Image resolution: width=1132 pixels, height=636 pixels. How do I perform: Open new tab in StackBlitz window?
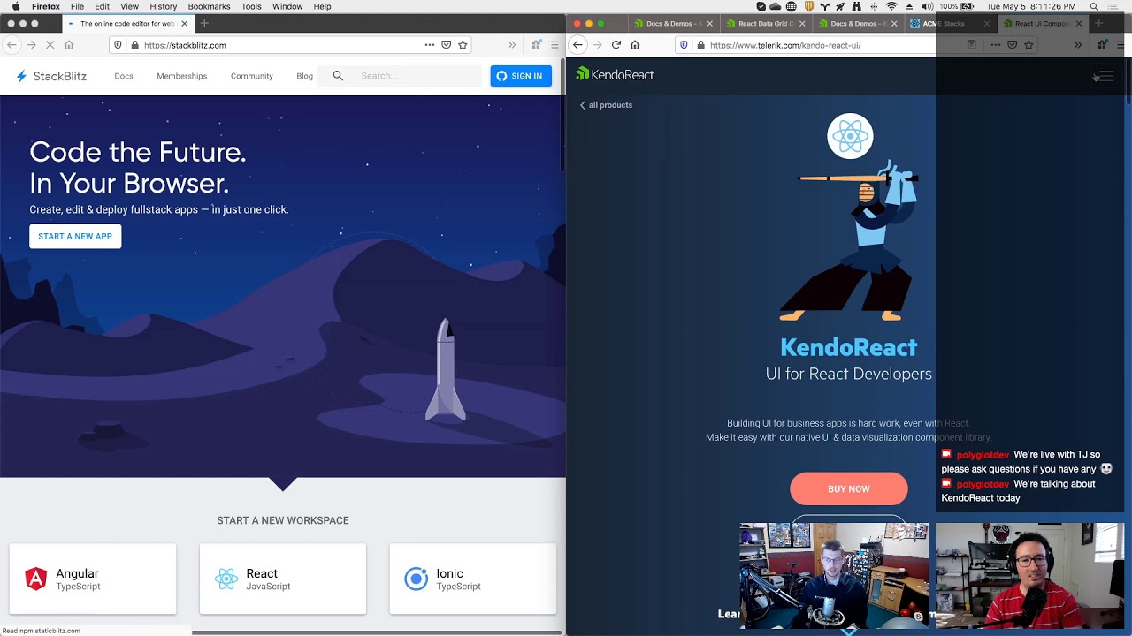pyautogui.click(x=204, y=23)
